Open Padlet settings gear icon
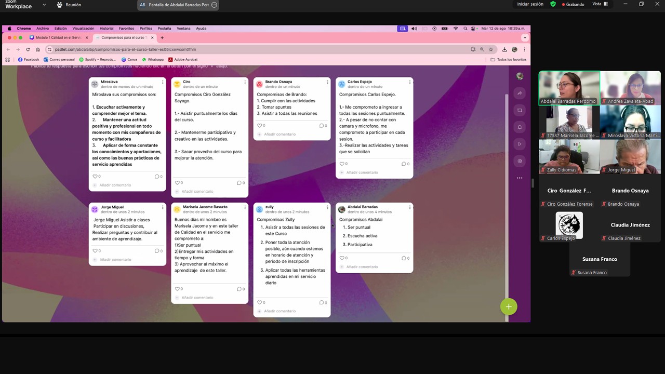This screenshot has width=665, height=374. tap(520, 161)
